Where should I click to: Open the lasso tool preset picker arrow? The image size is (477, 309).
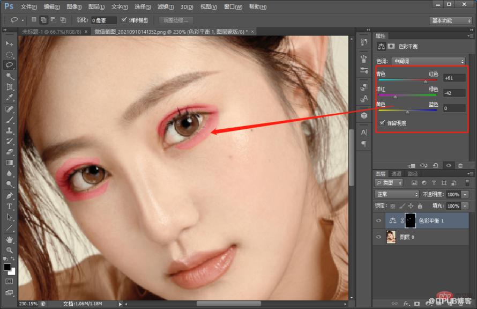point(23,20)
